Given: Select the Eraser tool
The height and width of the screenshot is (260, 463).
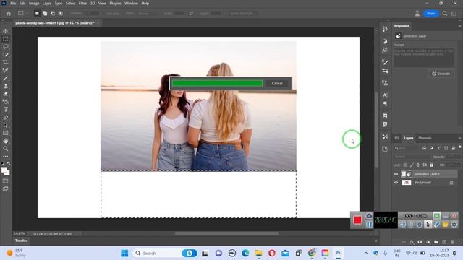Looking at the screenshot, I should tap(5, 94).
